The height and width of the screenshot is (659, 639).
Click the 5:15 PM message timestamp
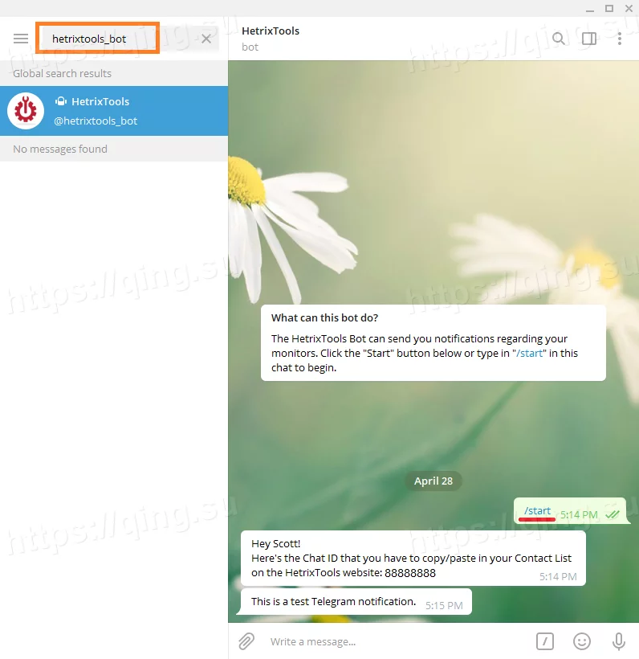[444, 606]
